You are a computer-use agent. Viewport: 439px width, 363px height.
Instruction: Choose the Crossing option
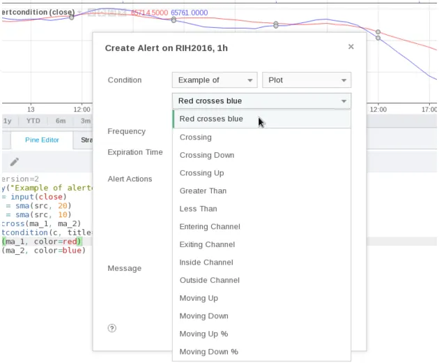195,138
